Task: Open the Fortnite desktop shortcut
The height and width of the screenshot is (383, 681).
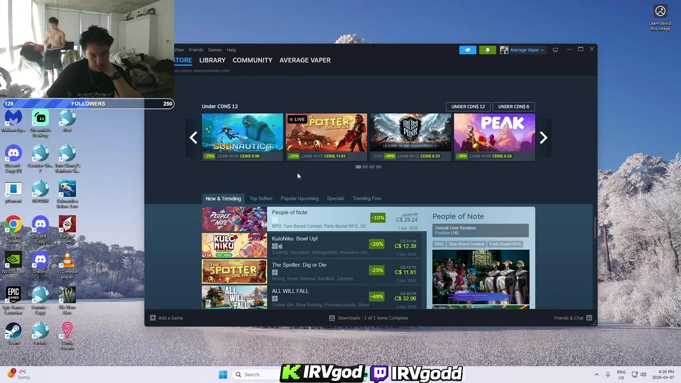Action: 40,334
